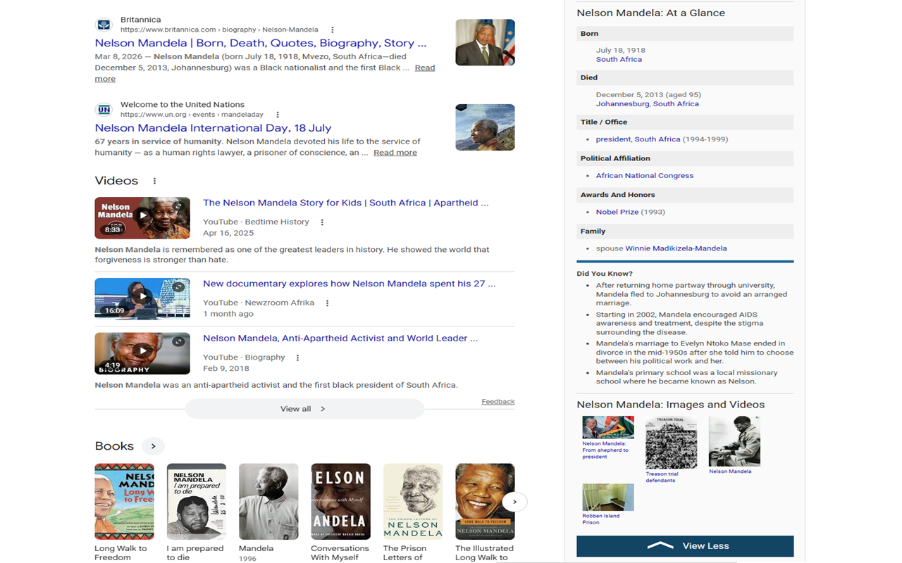Viewport: 902px width, 563px height.
Task: Show next books in carousel
Action: pyautogui.click(x=514, y=502)
